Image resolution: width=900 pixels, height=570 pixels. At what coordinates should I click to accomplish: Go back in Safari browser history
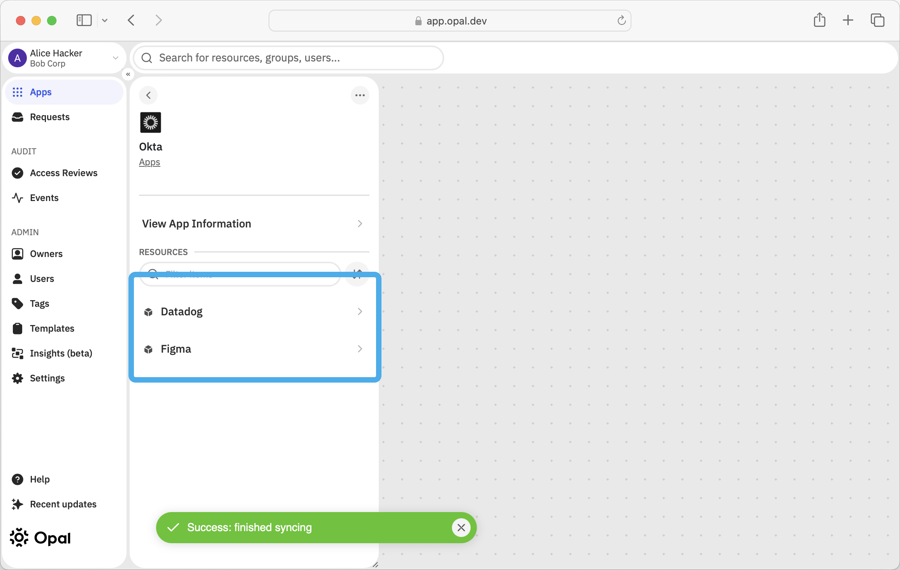[x=131, y=20]
